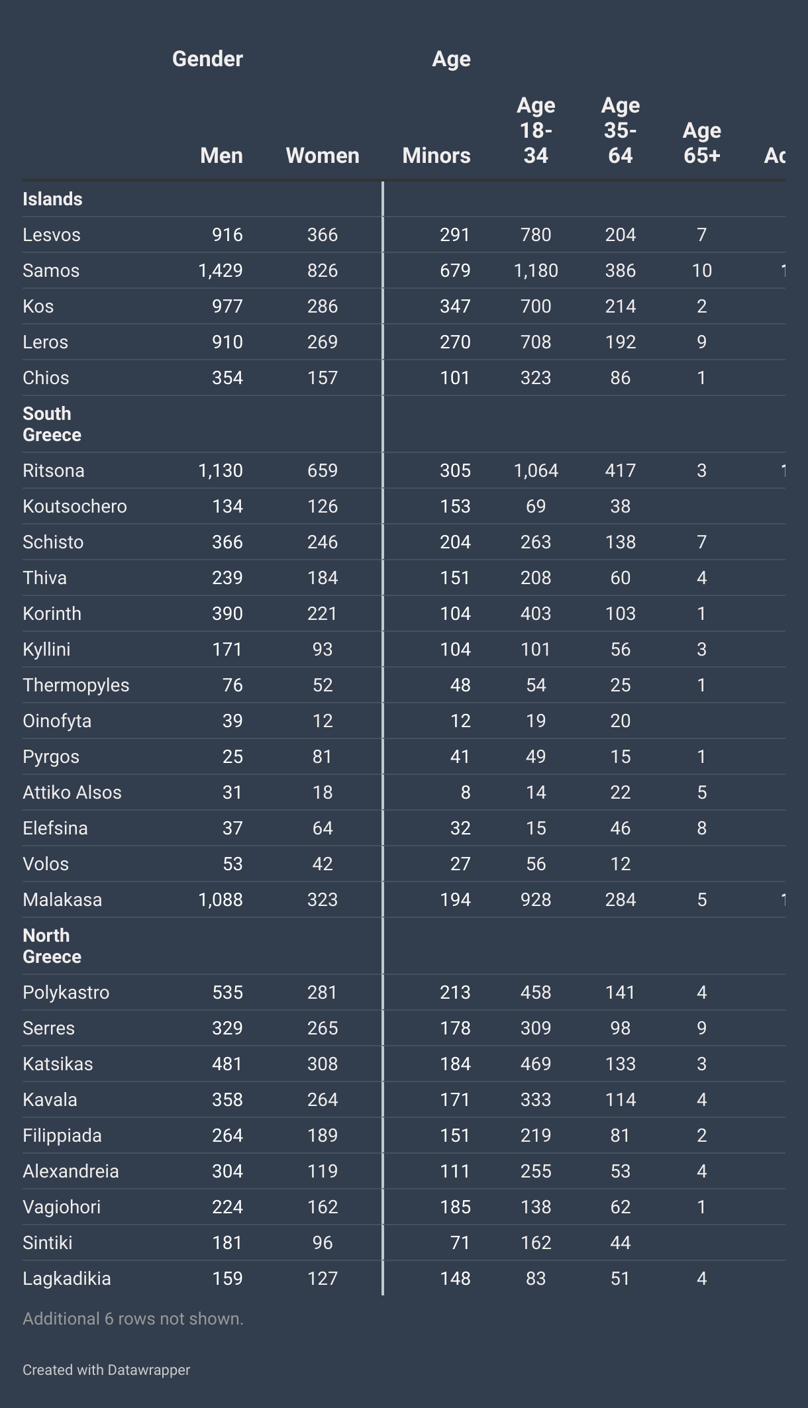808x1408 pixels.
Task: Click the Gender group header
Action: coord(207,59)
